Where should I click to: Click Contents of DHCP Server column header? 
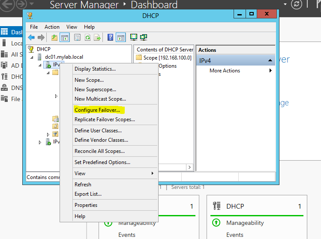164,50
